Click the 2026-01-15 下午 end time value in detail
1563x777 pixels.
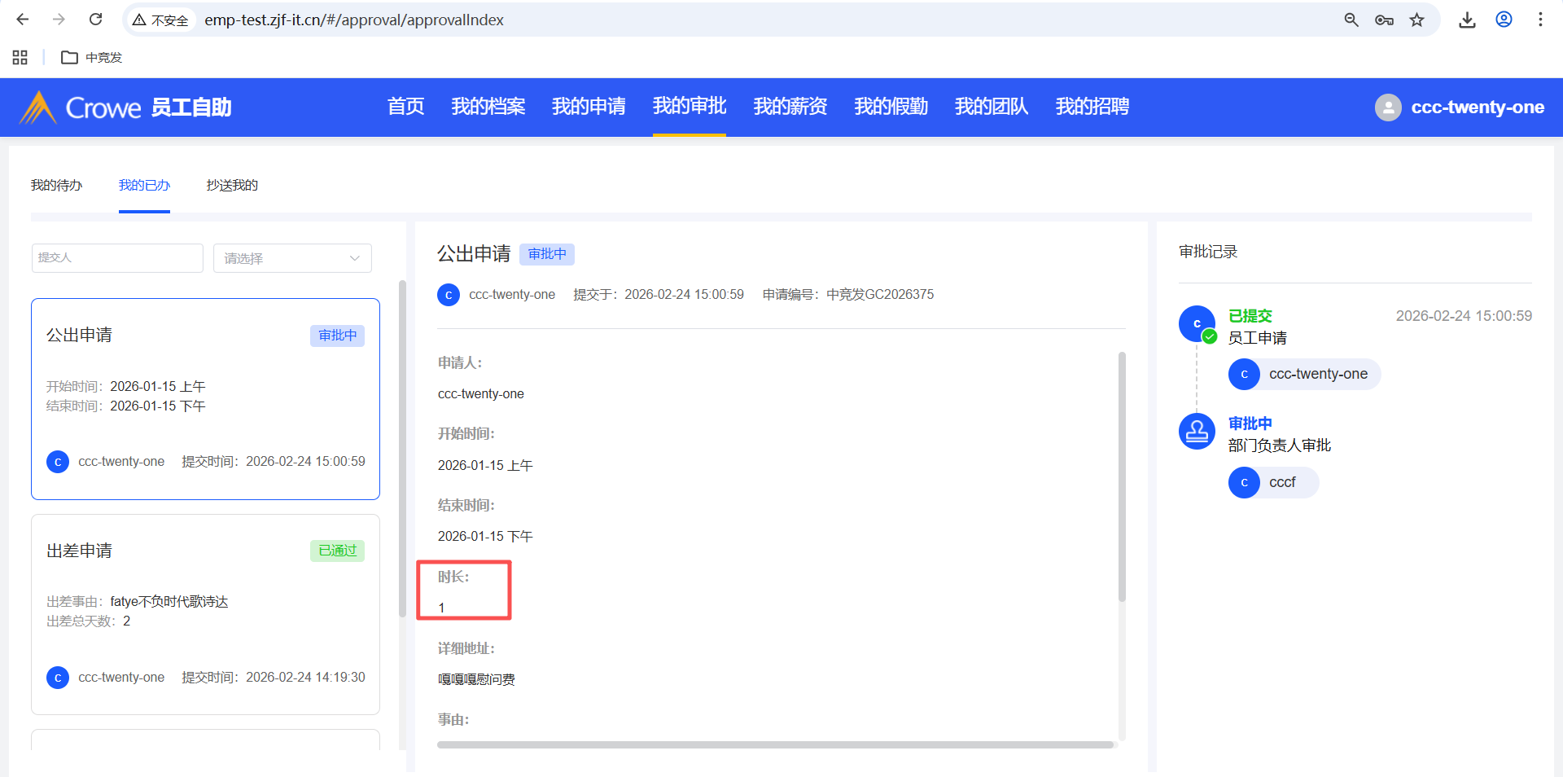pyautogui.click(x=485, y=536)
